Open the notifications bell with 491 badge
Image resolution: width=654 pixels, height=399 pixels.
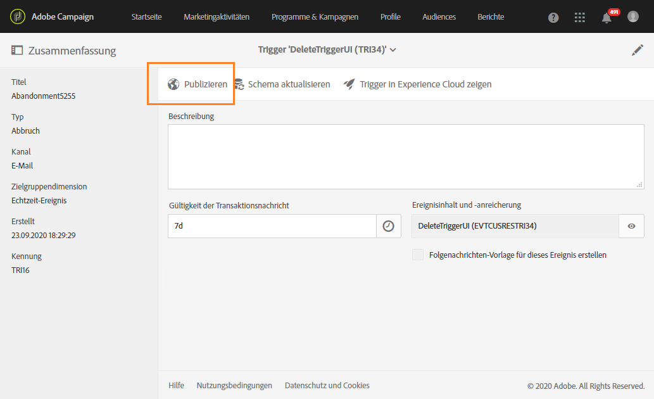tap(607, 18)
